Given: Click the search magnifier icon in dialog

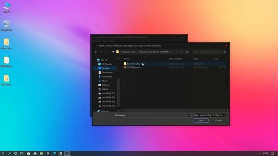Looking at the screenshot, I should point(225,52).
